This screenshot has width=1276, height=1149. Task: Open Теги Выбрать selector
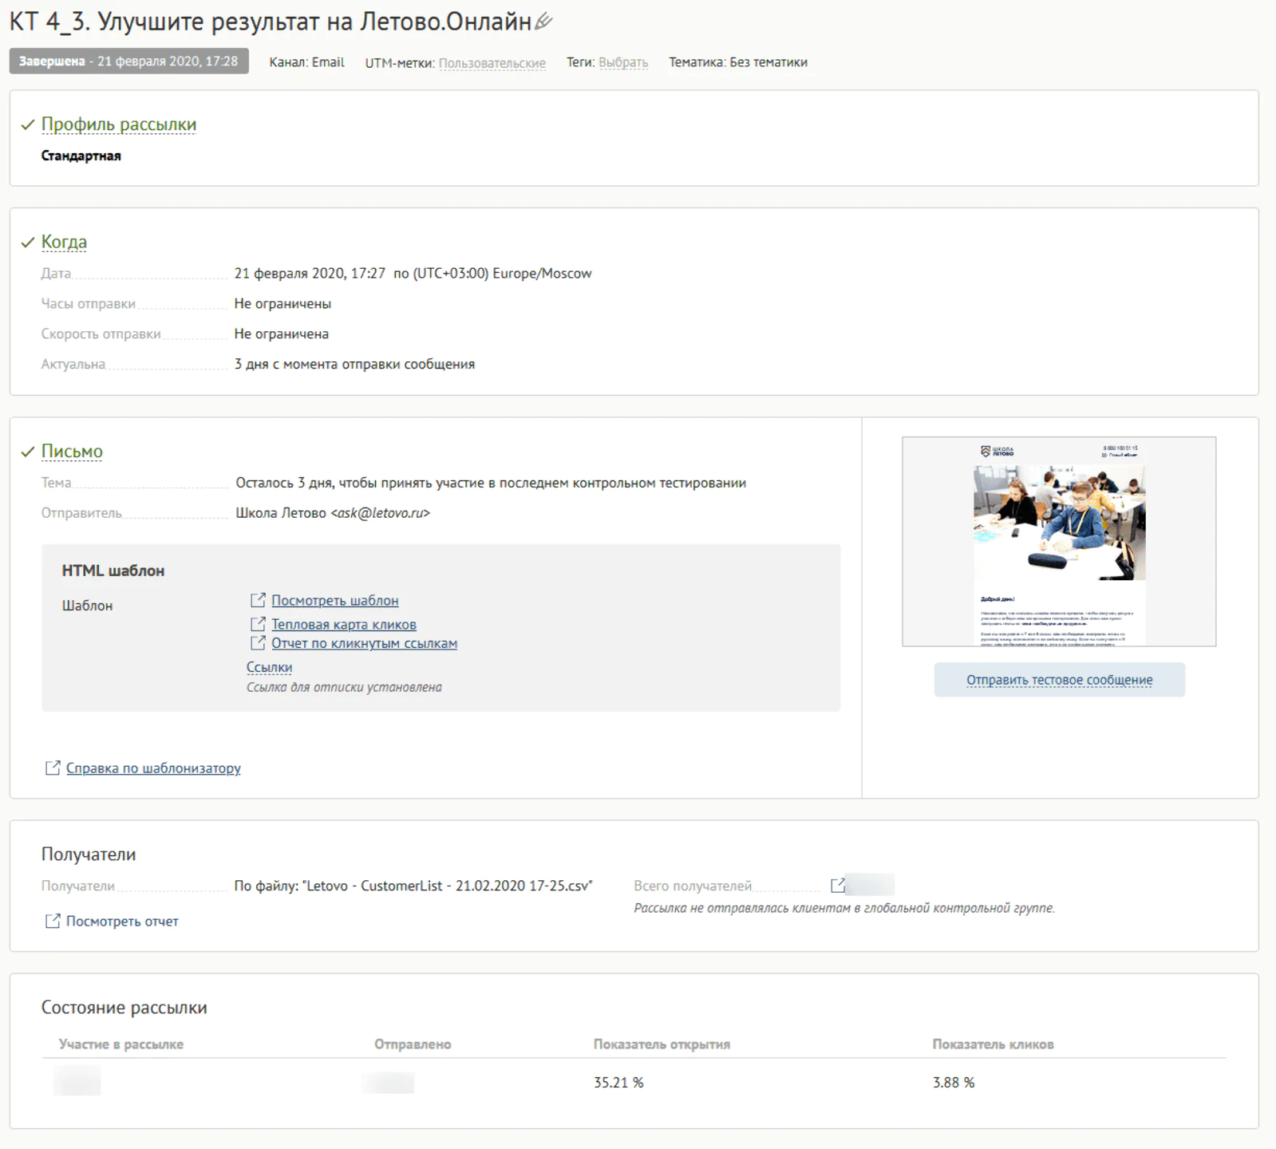tap(623, 63)
